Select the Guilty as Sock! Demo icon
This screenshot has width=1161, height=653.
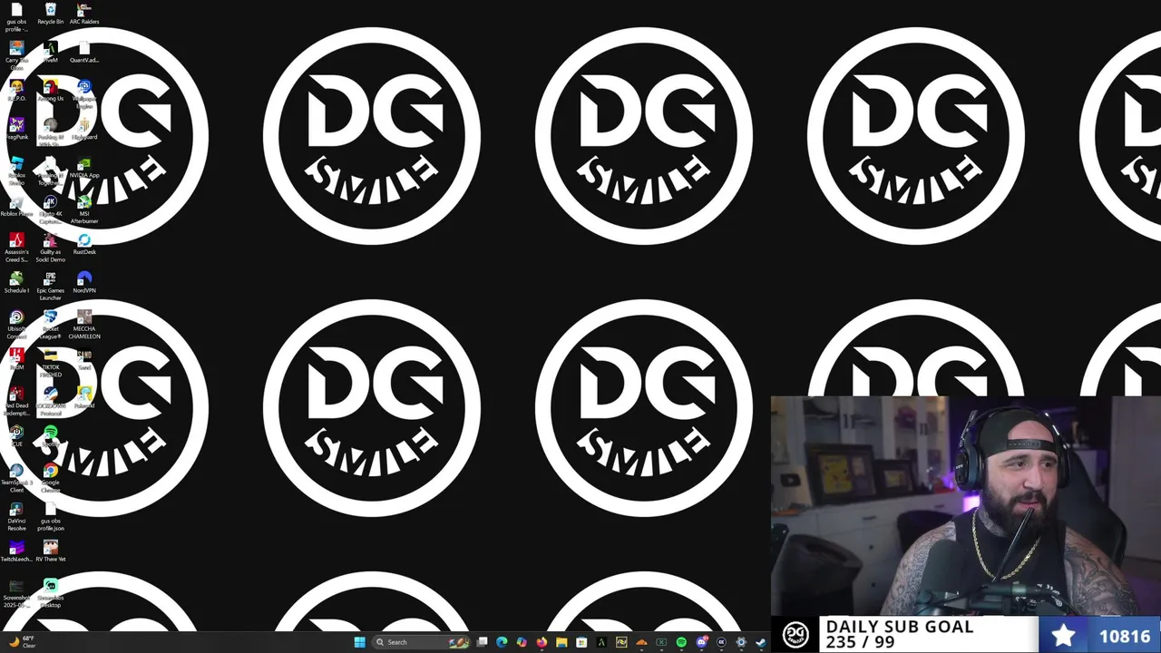tap(51, 248)
